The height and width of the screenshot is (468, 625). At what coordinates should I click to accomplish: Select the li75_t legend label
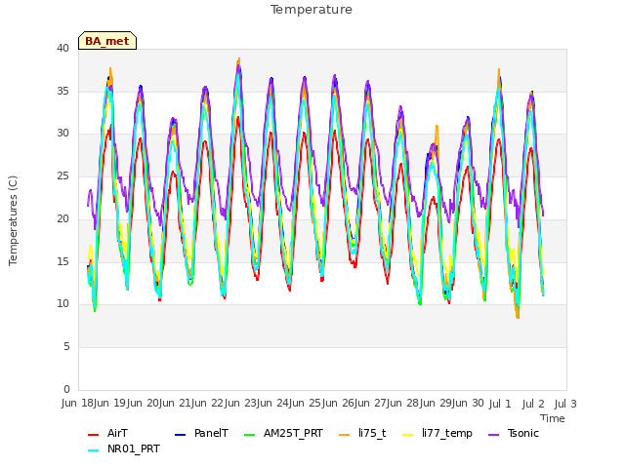click(372, 433)
